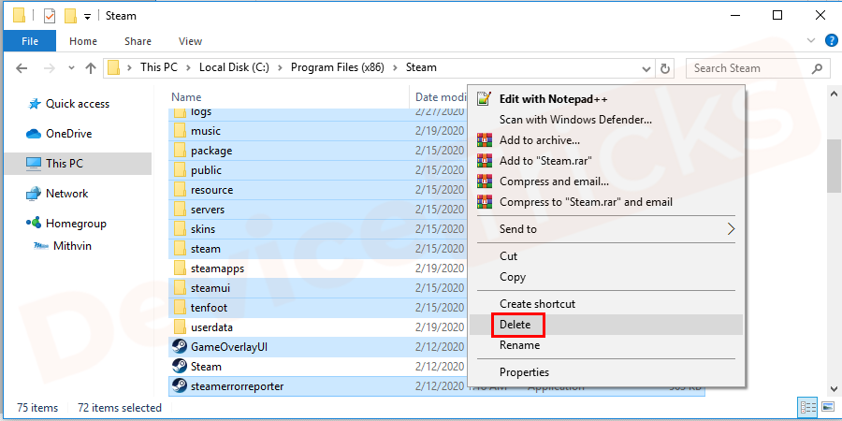Open recent locations dropdown arrow
Viewport: 842px width, 421px height.
[71, 68]
